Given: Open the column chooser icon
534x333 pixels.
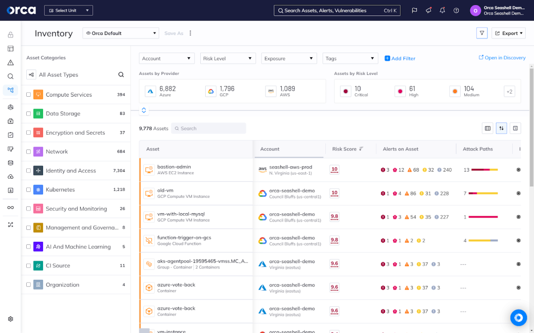Looking at the screenshot, I should coord(488,128).
